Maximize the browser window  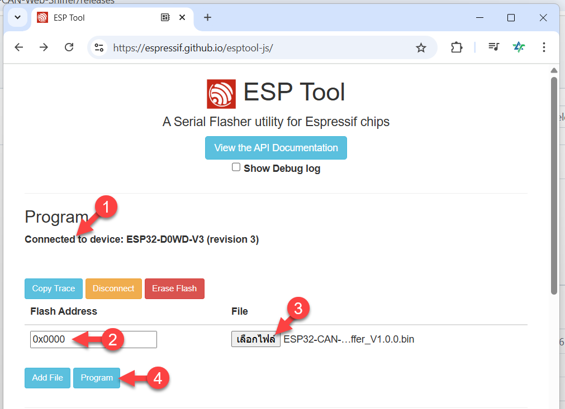[511, 18]
